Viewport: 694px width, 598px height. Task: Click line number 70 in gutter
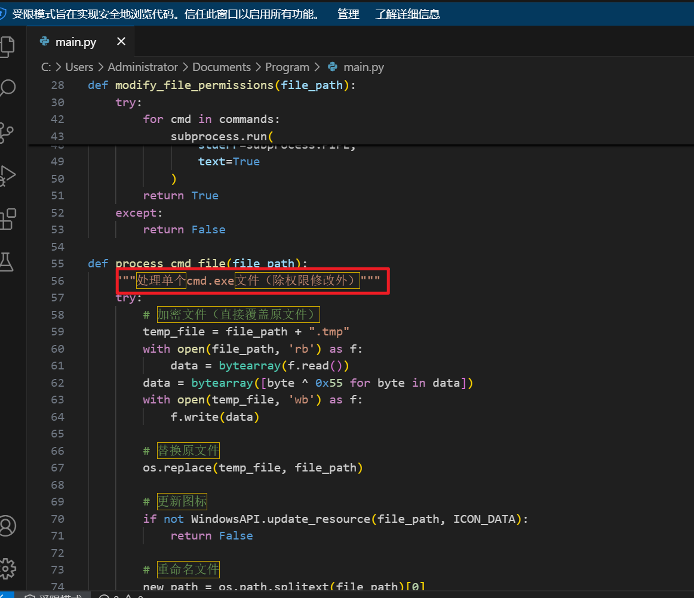click(x=57, y=519)
